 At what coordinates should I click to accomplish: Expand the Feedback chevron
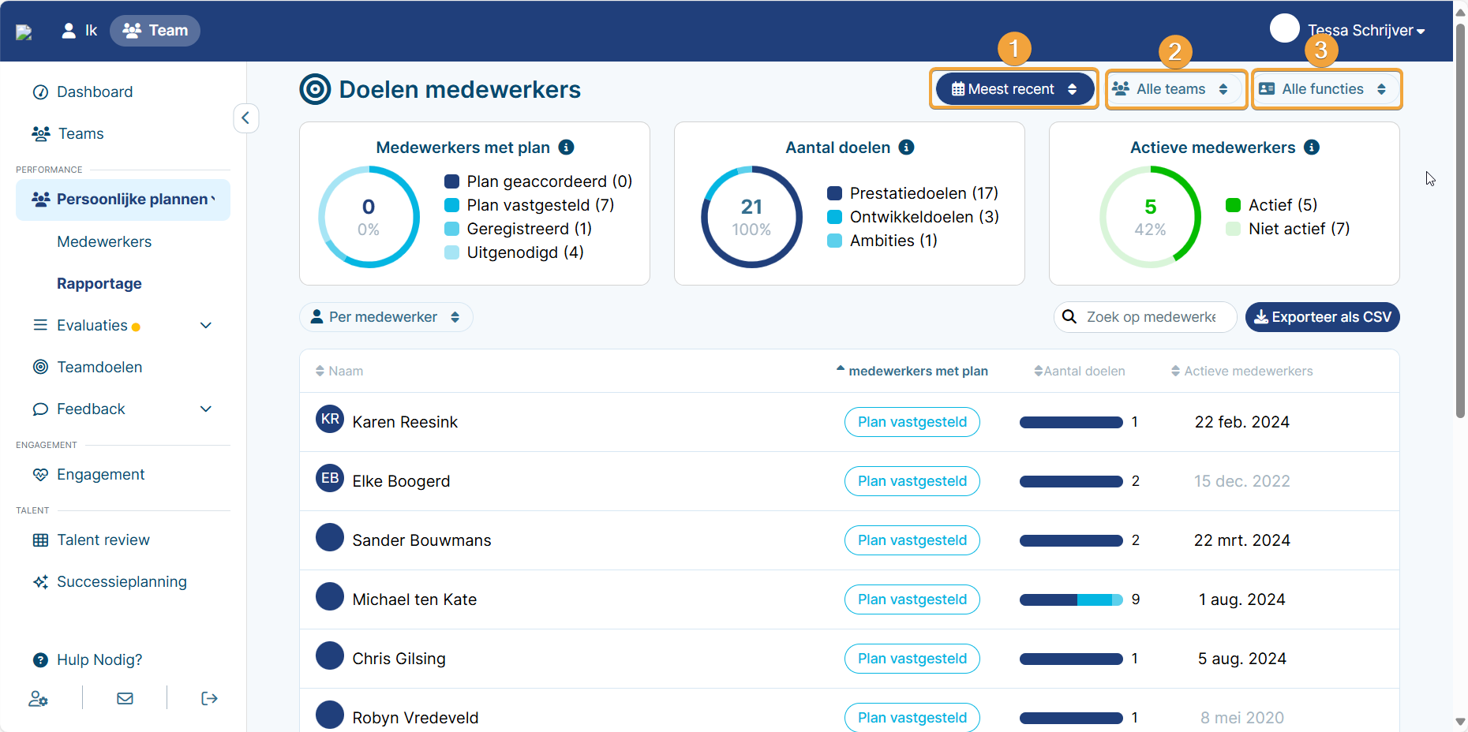pos(206,409)
